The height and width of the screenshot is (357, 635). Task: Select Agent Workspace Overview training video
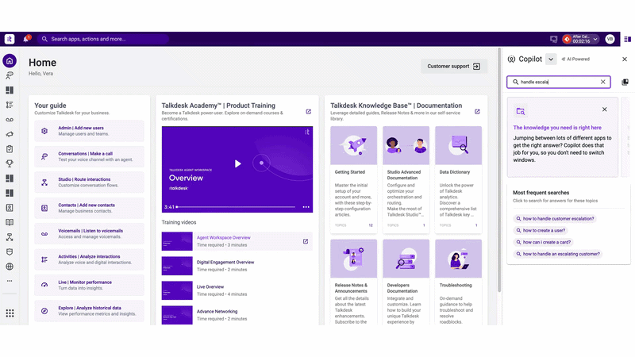point(237,241)
